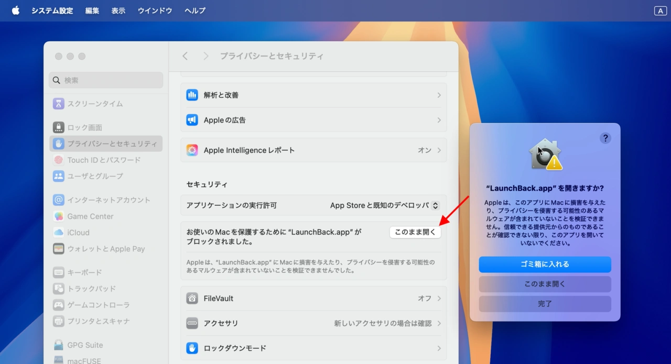Select キーボード in the sidebar
Image resolution: width=671 pixels, height=364 pixels.
click(84, 272)
